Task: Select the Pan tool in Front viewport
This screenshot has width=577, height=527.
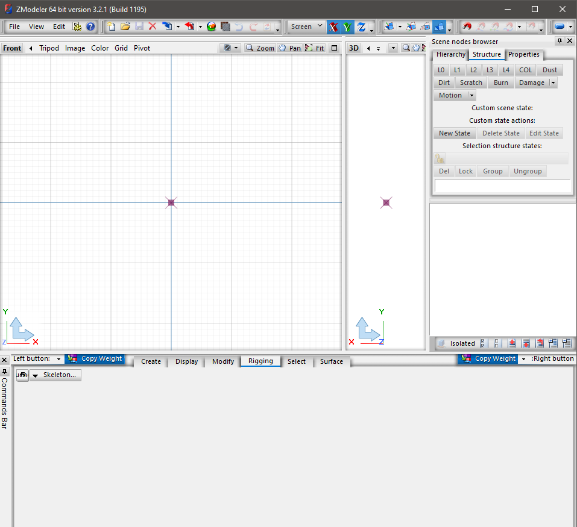Action: [x=289, y=48]
